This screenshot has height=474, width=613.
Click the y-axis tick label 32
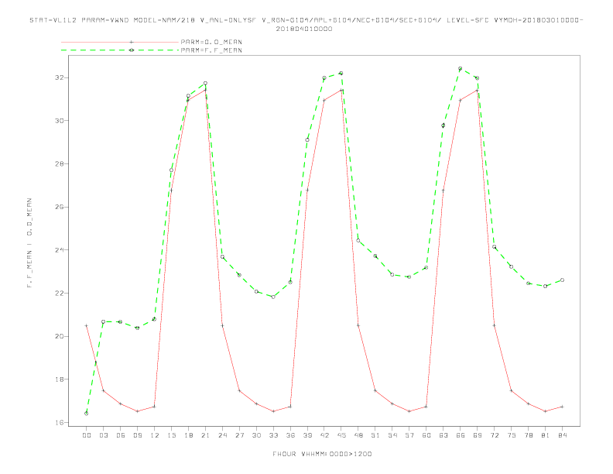pyautogui.click(x=60, y=77)
